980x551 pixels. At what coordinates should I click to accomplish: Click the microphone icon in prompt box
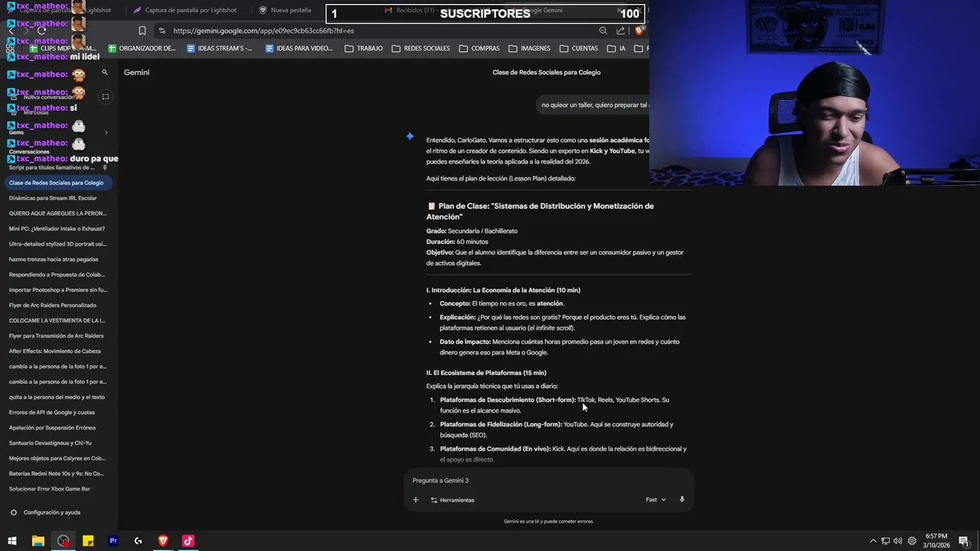click(x=682, y=500)
